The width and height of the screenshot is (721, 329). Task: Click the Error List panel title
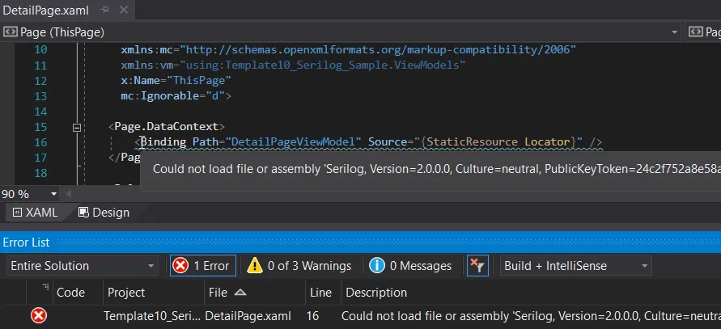pos(26,243)
